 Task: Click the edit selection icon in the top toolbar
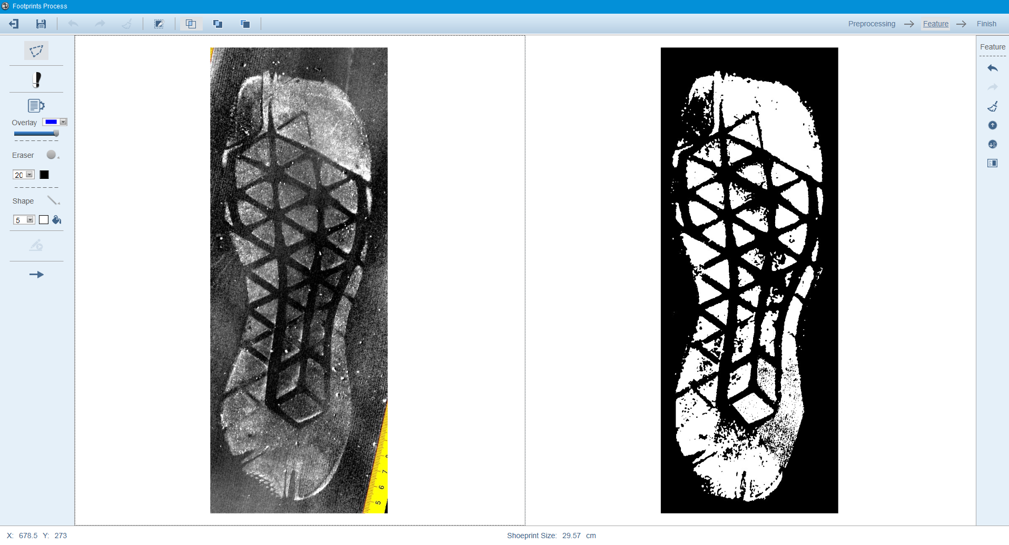(x=159, y=24)
